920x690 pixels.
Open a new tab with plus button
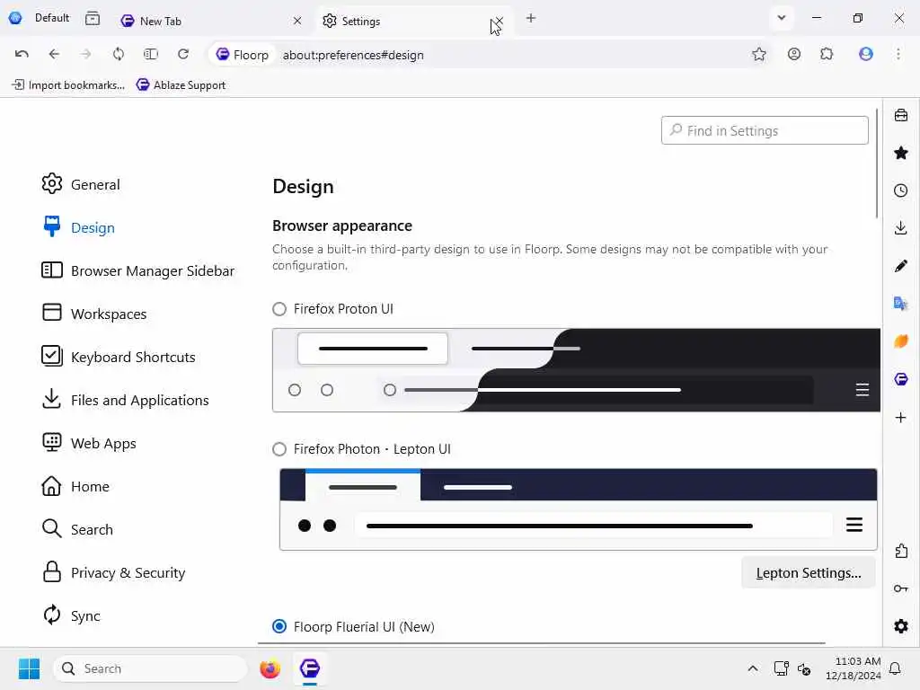pyautogui.click(x=530, y=18)
